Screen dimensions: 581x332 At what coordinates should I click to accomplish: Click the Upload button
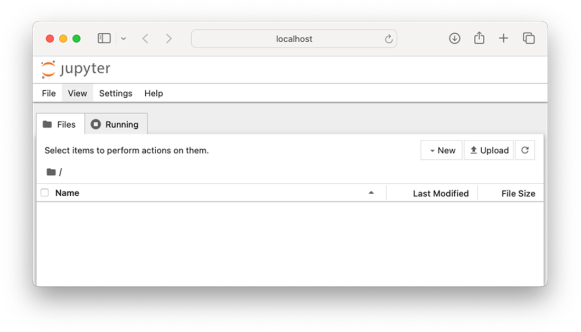pos(489,150)
